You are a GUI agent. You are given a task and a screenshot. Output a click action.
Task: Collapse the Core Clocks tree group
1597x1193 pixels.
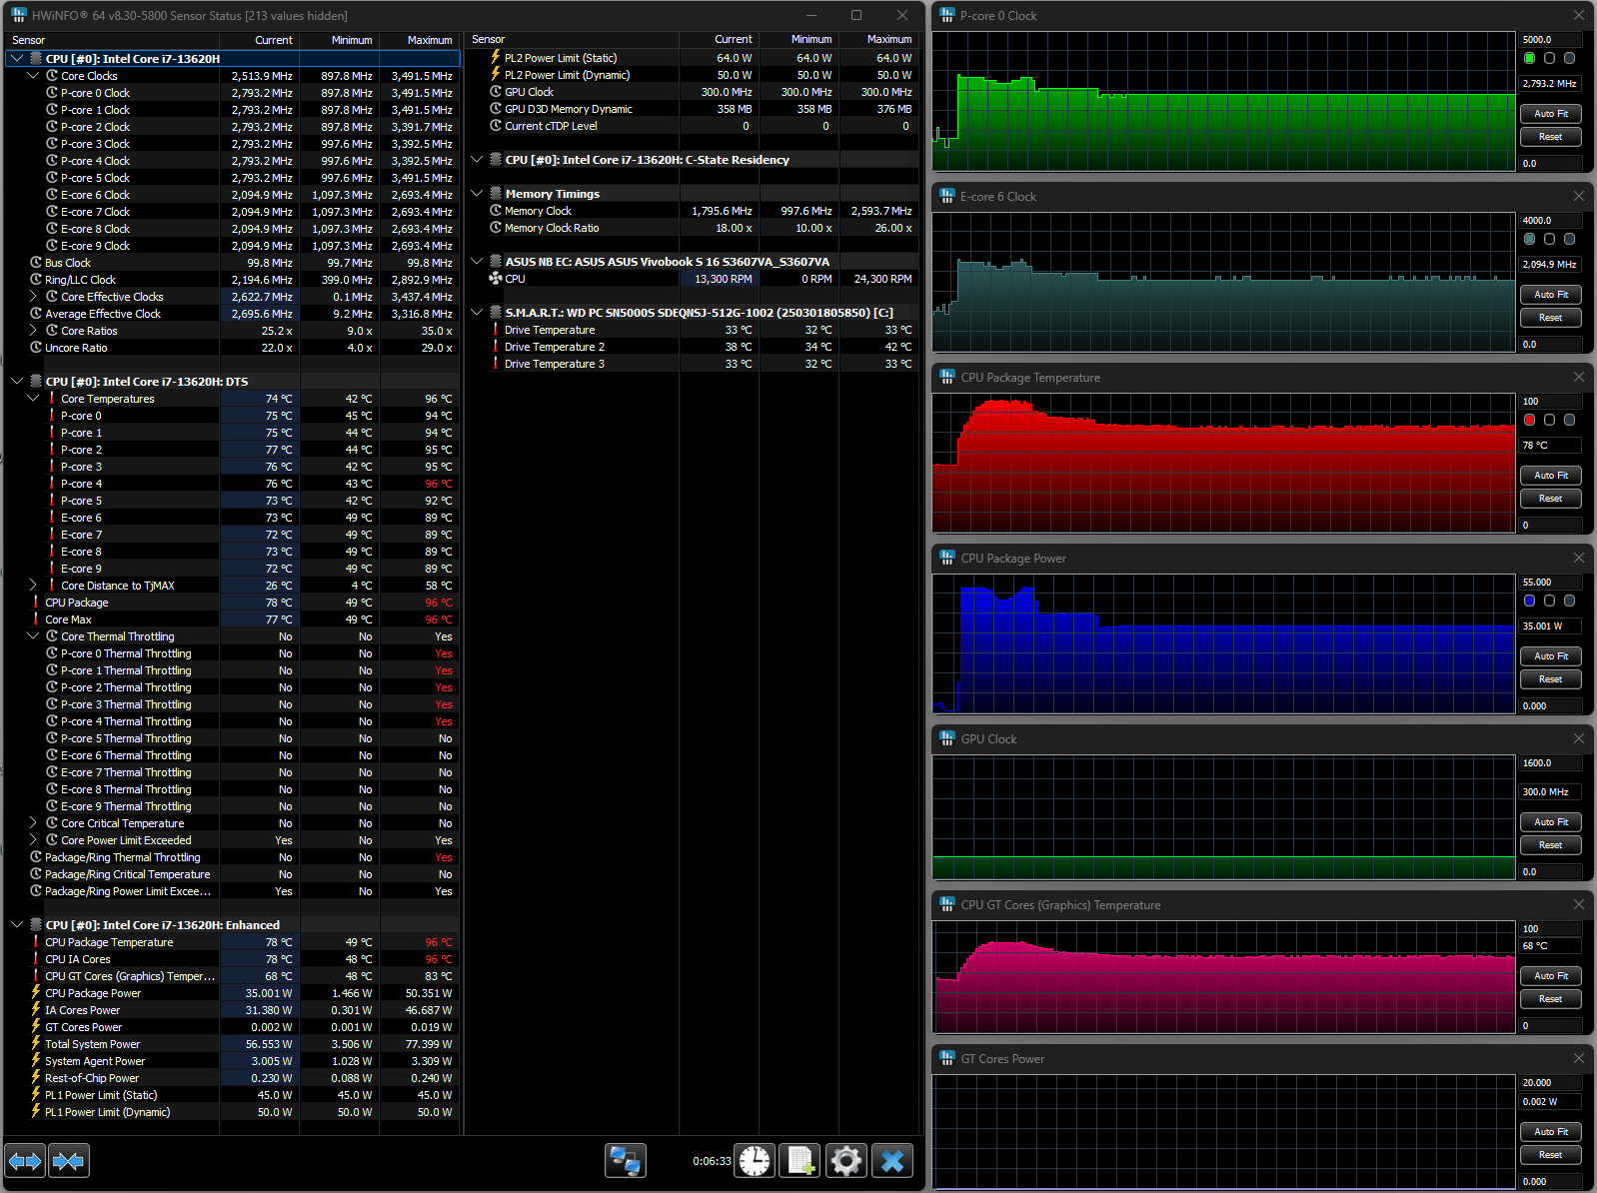33,76
